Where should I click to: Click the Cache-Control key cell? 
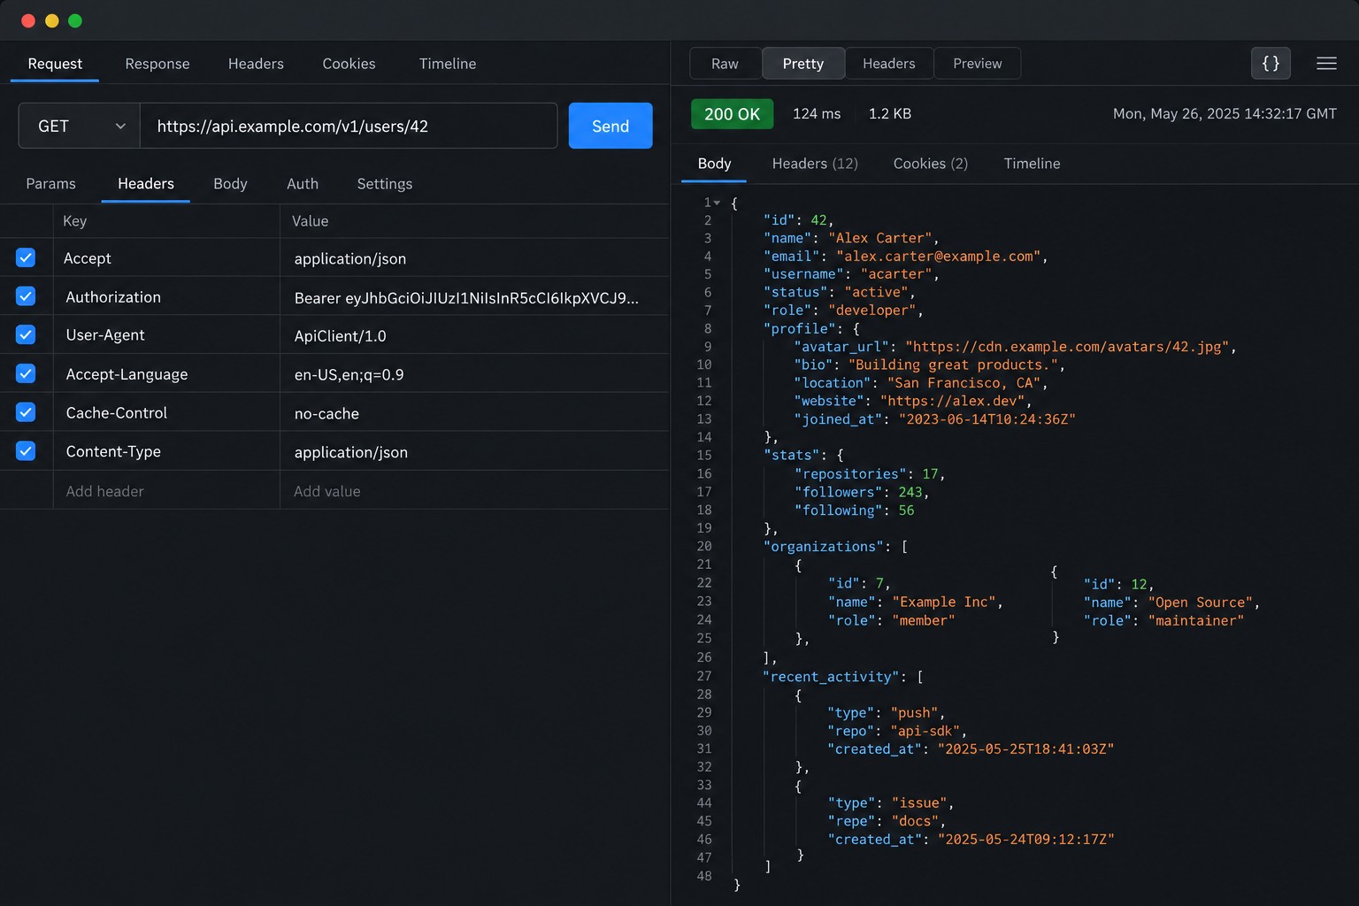point(166,413)
